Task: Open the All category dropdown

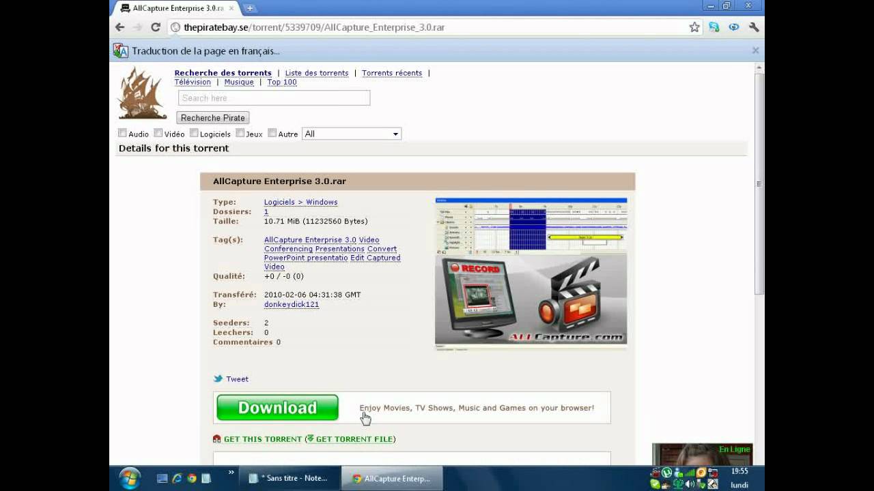Action: 352,134
